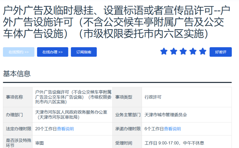The height and width of the screenshot is (148, 239).
Task: Click the 审图 special procedure value
Action: pyautogui.click(x=39, y=143)
